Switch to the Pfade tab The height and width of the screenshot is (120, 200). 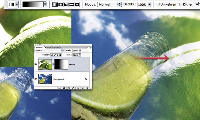(56, 47)
